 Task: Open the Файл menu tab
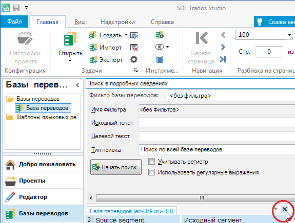14,21
